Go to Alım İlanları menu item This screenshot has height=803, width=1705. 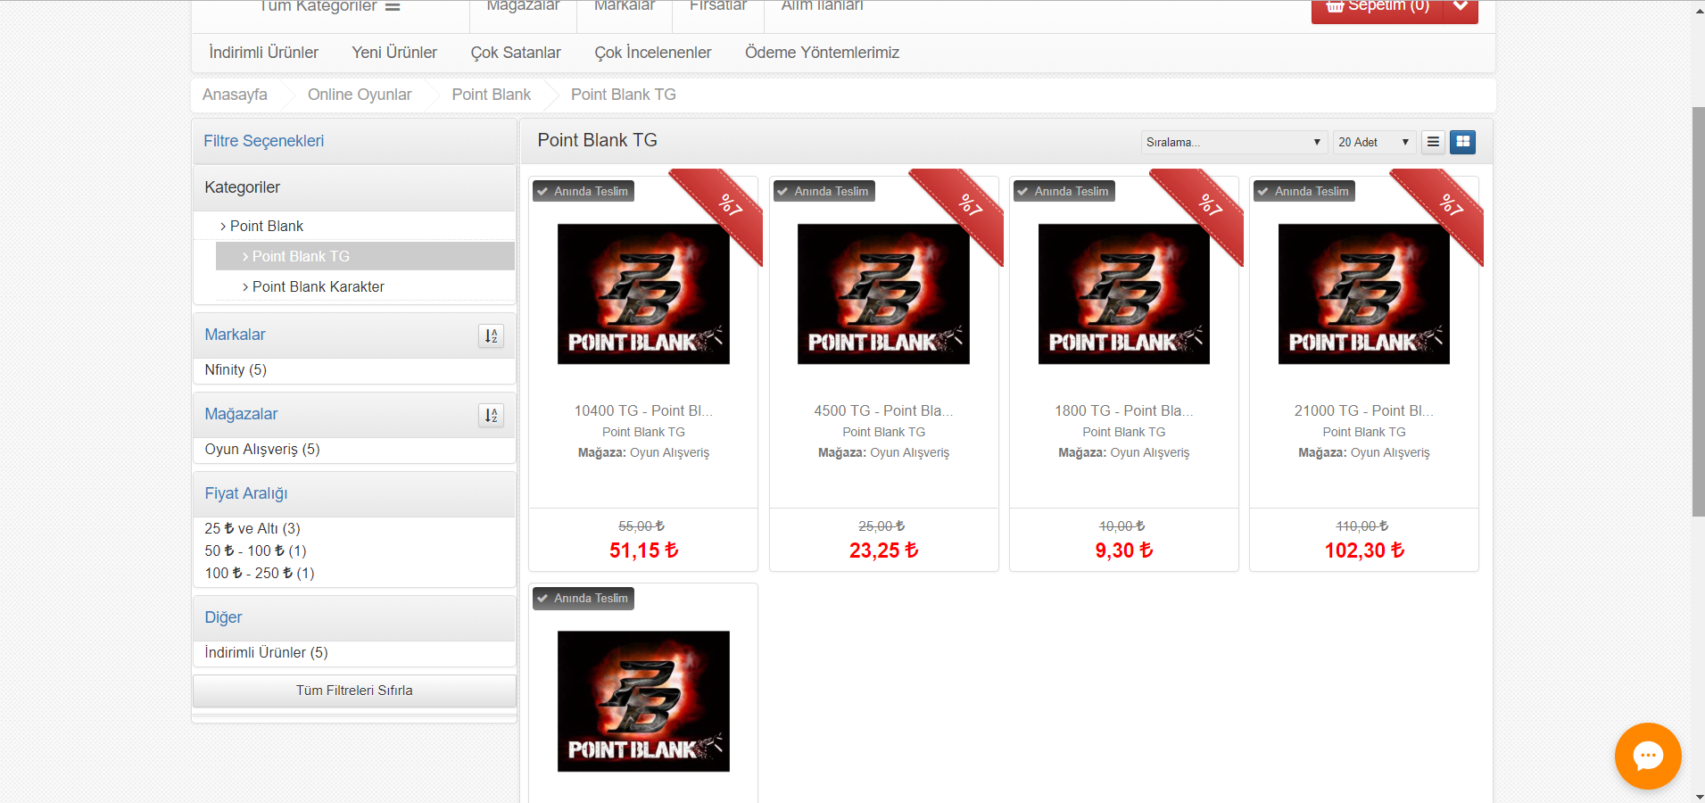(x=823, y=6)
